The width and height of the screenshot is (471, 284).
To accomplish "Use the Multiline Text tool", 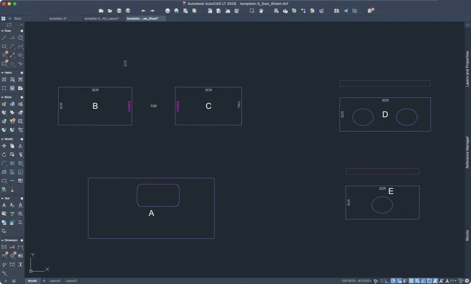I will coord(4,205).
